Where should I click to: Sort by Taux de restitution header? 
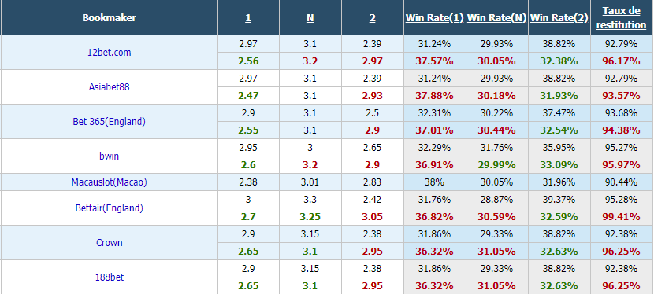621,18
